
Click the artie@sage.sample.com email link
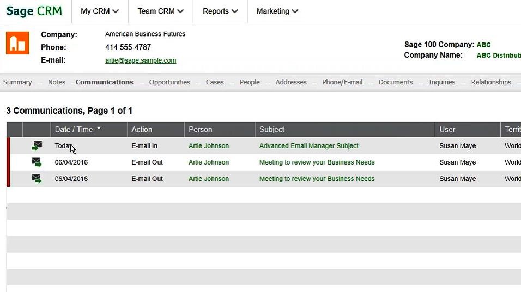[x=141, y=60]
